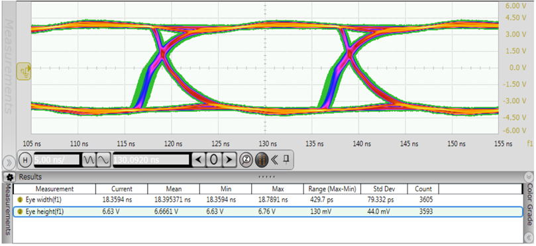This screenshot has width=536, height=246.
Task: Sort by the Range (Max-Min) column header
Action: point(332,188)
